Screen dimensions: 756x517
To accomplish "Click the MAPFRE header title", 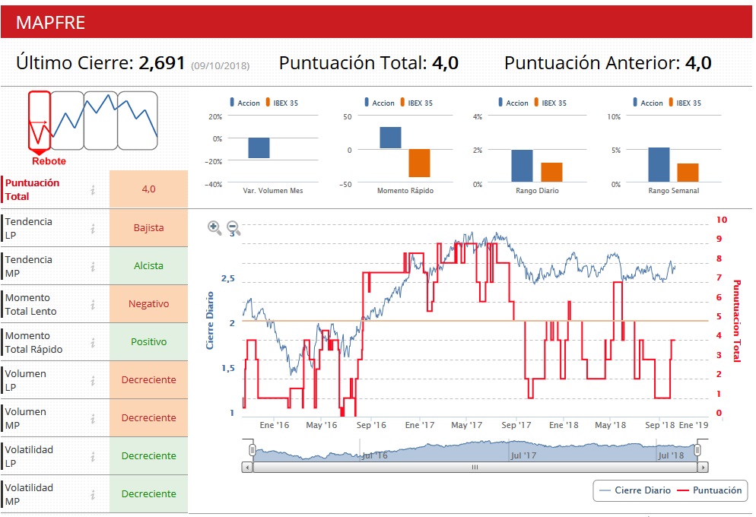I will click(x=51, y=23).
